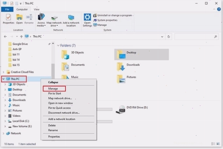The image size is (223, 149).
Task: Select the bài 15 folder
Action: 14,65
